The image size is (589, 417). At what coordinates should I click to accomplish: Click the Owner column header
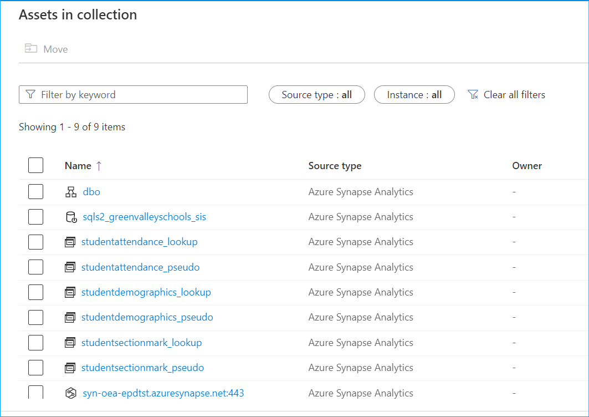coord(527,166)
